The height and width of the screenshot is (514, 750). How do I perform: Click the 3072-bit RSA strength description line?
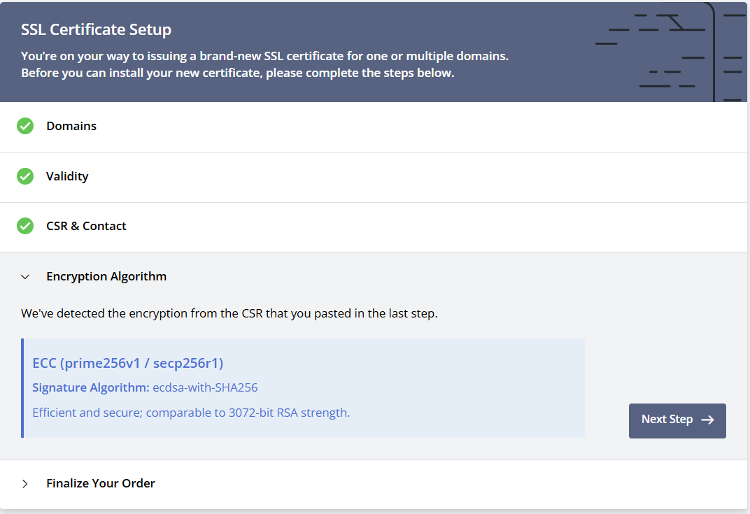pyautogui.click(x=191, y=413)
